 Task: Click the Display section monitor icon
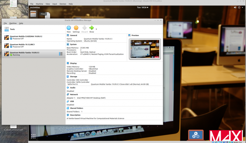[68, 63]
